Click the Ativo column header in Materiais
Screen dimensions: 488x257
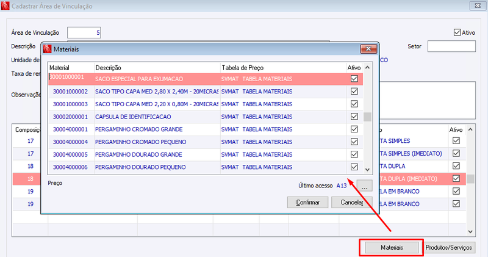[354, 68]
